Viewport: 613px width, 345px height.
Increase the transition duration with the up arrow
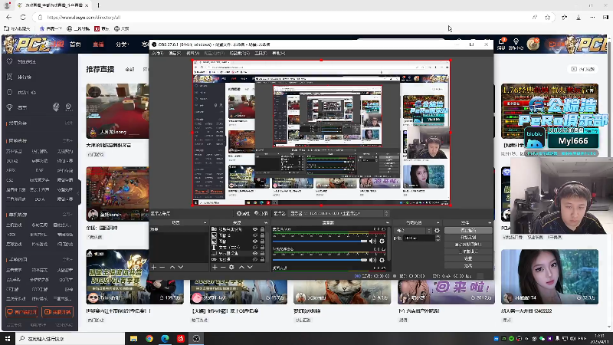(438, 237)
